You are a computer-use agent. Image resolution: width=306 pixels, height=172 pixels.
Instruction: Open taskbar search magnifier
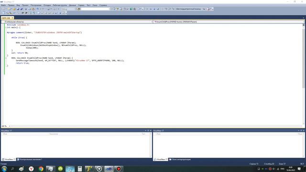[x=12, y=169]
